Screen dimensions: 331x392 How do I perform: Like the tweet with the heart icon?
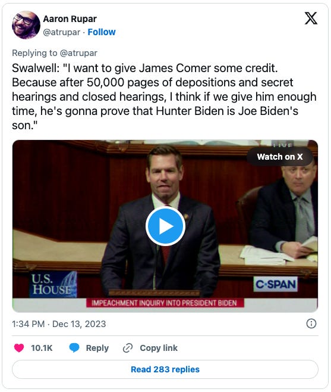click(x=19, y=348)
